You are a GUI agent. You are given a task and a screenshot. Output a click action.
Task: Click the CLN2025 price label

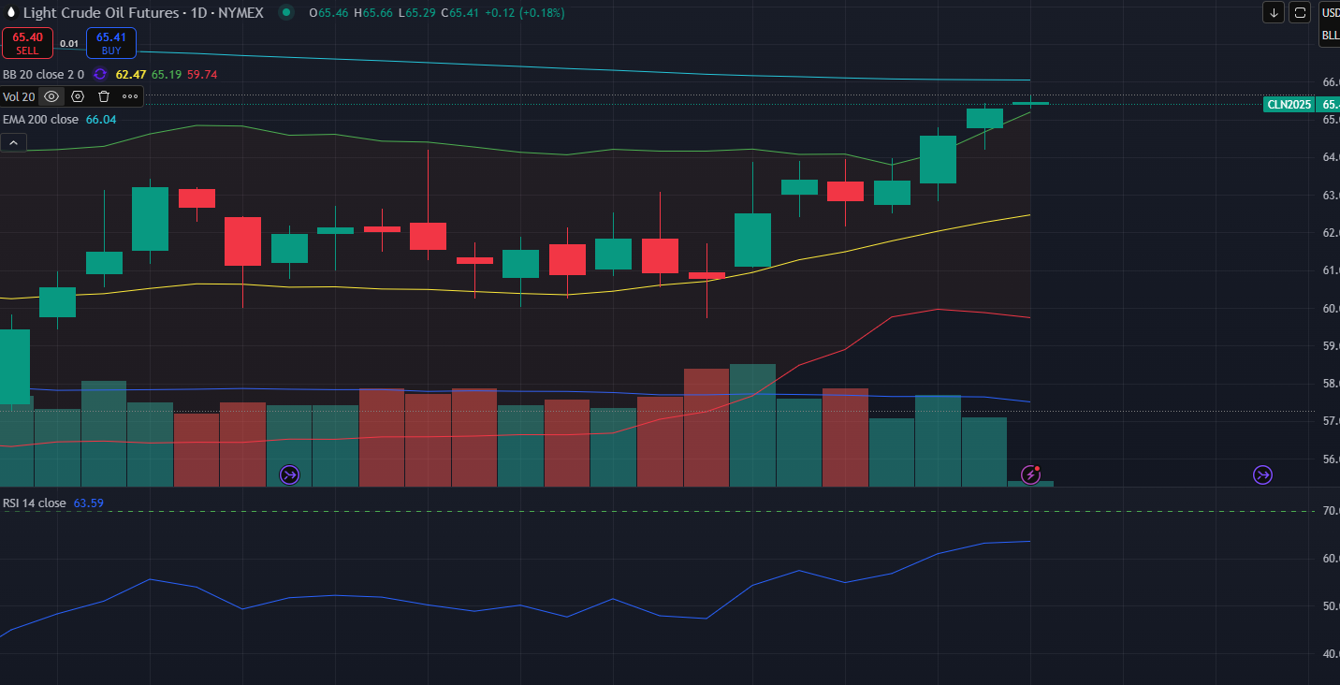click(x=1289, y=105)
